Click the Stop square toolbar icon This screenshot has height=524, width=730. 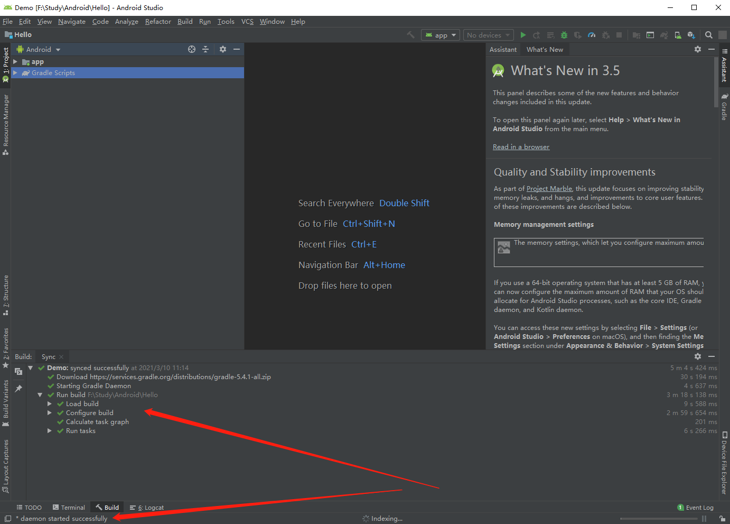[619, 35]
